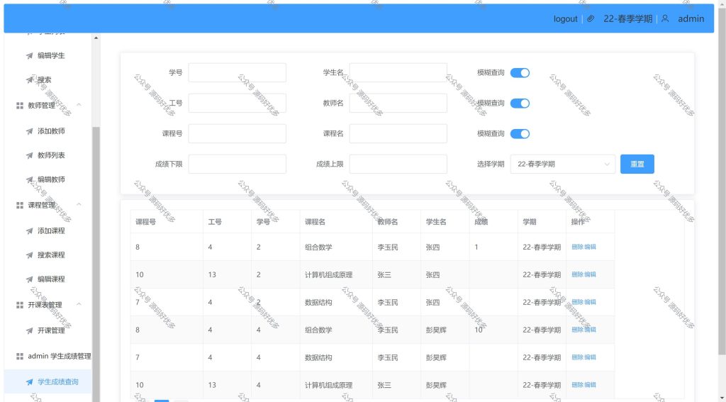The width and height of the screenshot is (726, 402).
Task: Toggle 模糊查询 switch in the 教师名 row
Action: click(x=520, y=104)
